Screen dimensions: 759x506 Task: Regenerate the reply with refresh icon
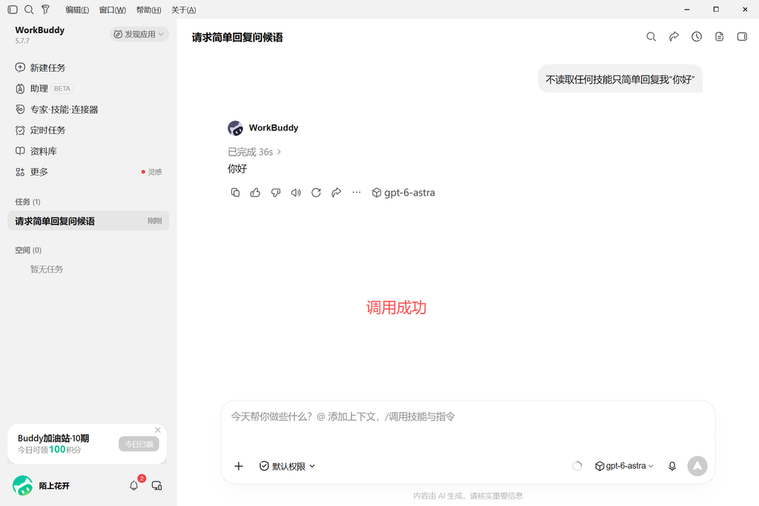point(316,193)
